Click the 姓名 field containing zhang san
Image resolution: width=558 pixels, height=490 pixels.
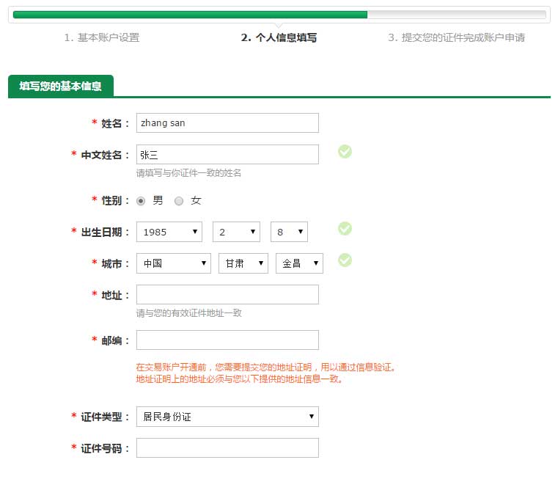pos(227,123)
